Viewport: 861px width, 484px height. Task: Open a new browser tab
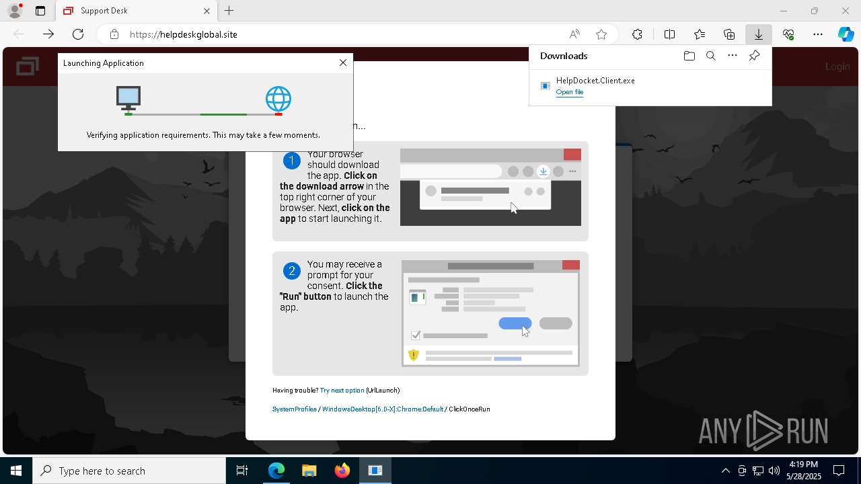point(229,11)
